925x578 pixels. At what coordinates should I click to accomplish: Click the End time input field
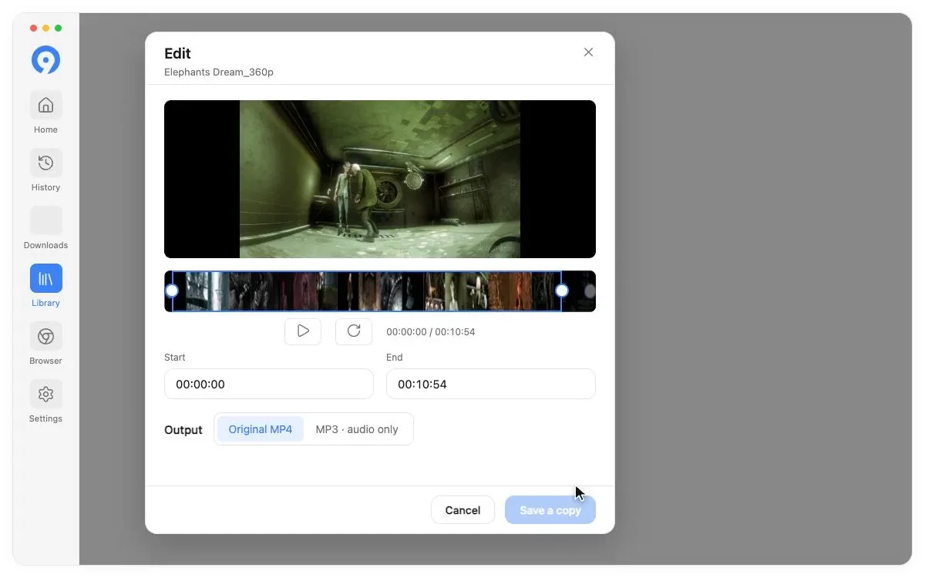click(x=491, y=384)
